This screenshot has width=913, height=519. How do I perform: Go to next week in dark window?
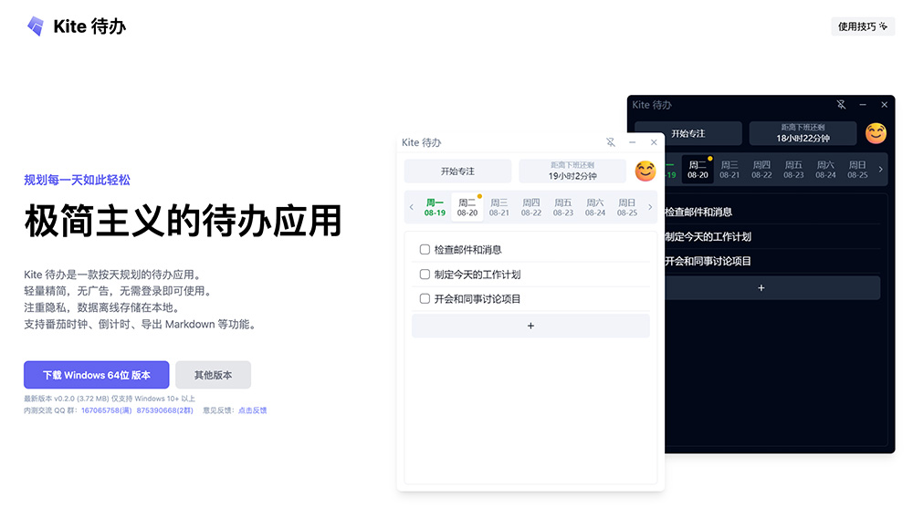[x=880, y=170]
